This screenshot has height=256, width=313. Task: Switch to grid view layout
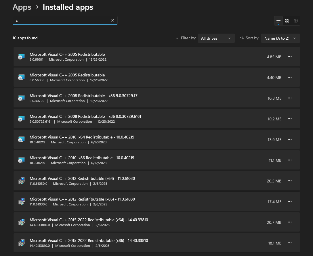287,21
